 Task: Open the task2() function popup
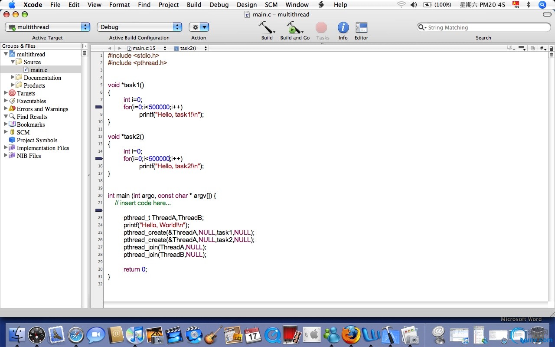click(191, 48)
